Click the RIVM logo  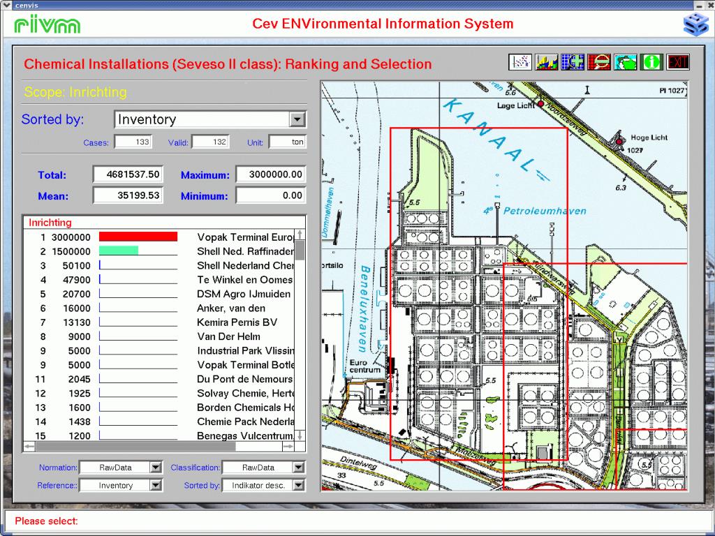coord(47,25)
